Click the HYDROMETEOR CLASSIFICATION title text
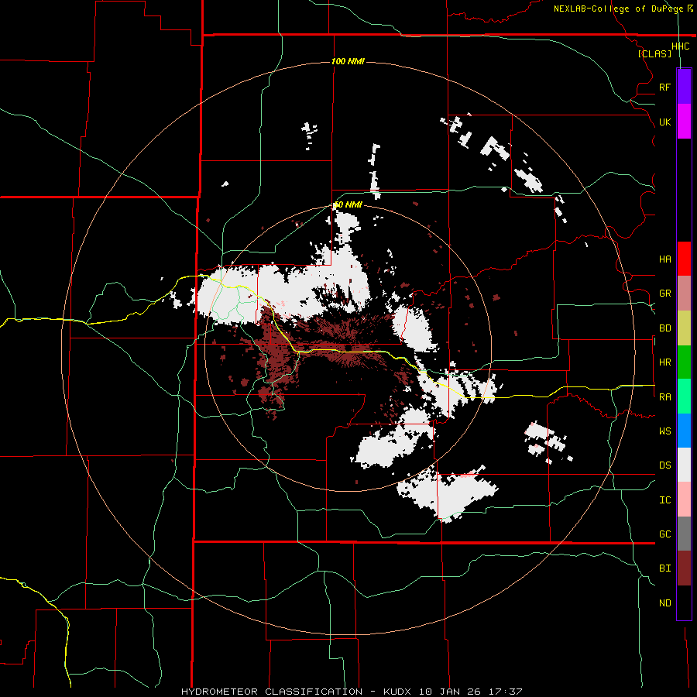The height and width of the screenshot is (697, 697). click(272, 692)
